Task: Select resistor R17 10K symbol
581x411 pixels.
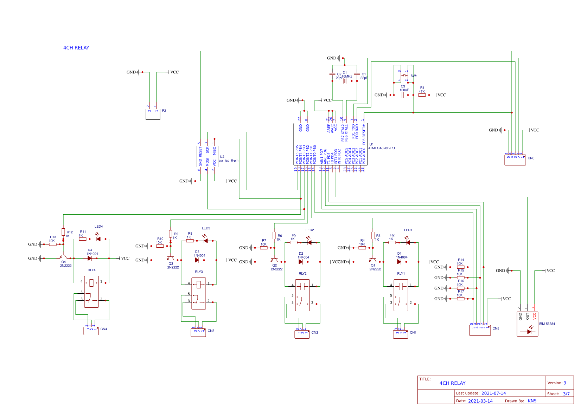Action: pos(461,299)
